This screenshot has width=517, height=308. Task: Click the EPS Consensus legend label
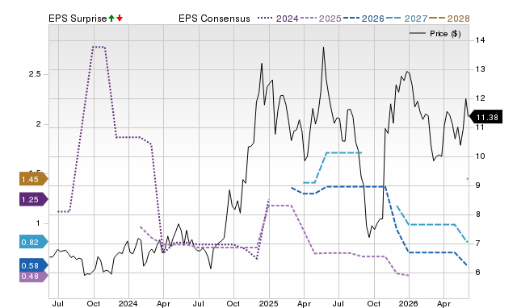click(214, 19)
